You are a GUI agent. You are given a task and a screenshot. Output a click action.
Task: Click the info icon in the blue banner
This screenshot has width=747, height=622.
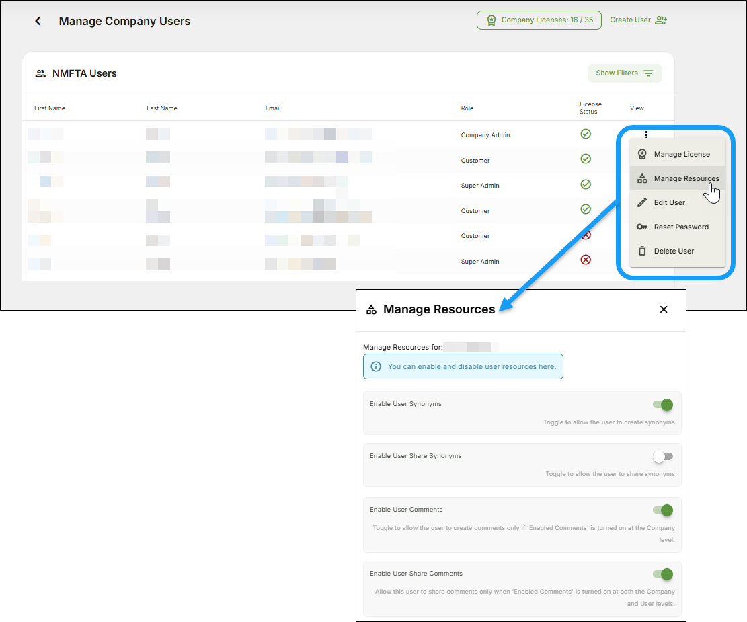(x=376, y=366)
